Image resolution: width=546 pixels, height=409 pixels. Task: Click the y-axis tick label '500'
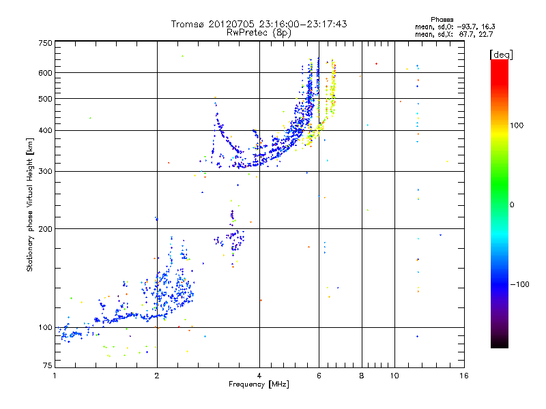[x=45, y=99]
